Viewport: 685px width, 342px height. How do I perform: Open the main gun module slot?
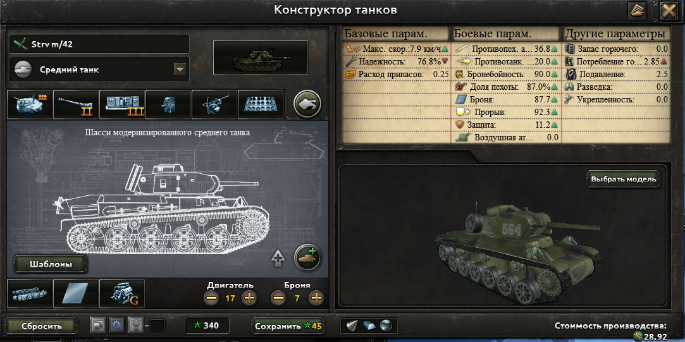(x=75, y=104)
